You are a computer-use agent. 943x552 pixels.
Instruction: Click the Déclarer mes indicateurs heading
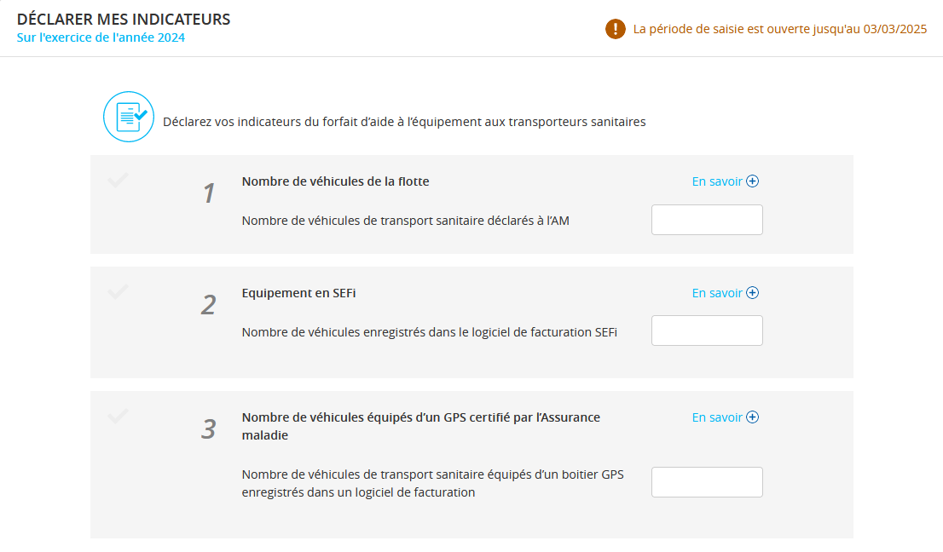pos(124,19)
